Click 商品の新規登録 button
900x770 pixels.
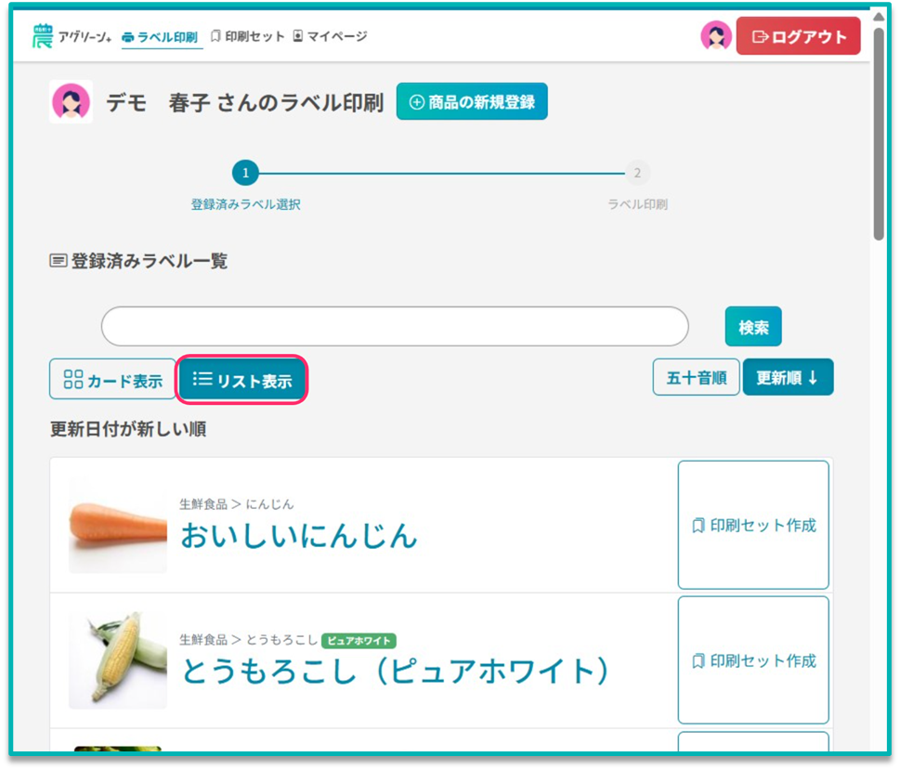[x=472, y=102]
